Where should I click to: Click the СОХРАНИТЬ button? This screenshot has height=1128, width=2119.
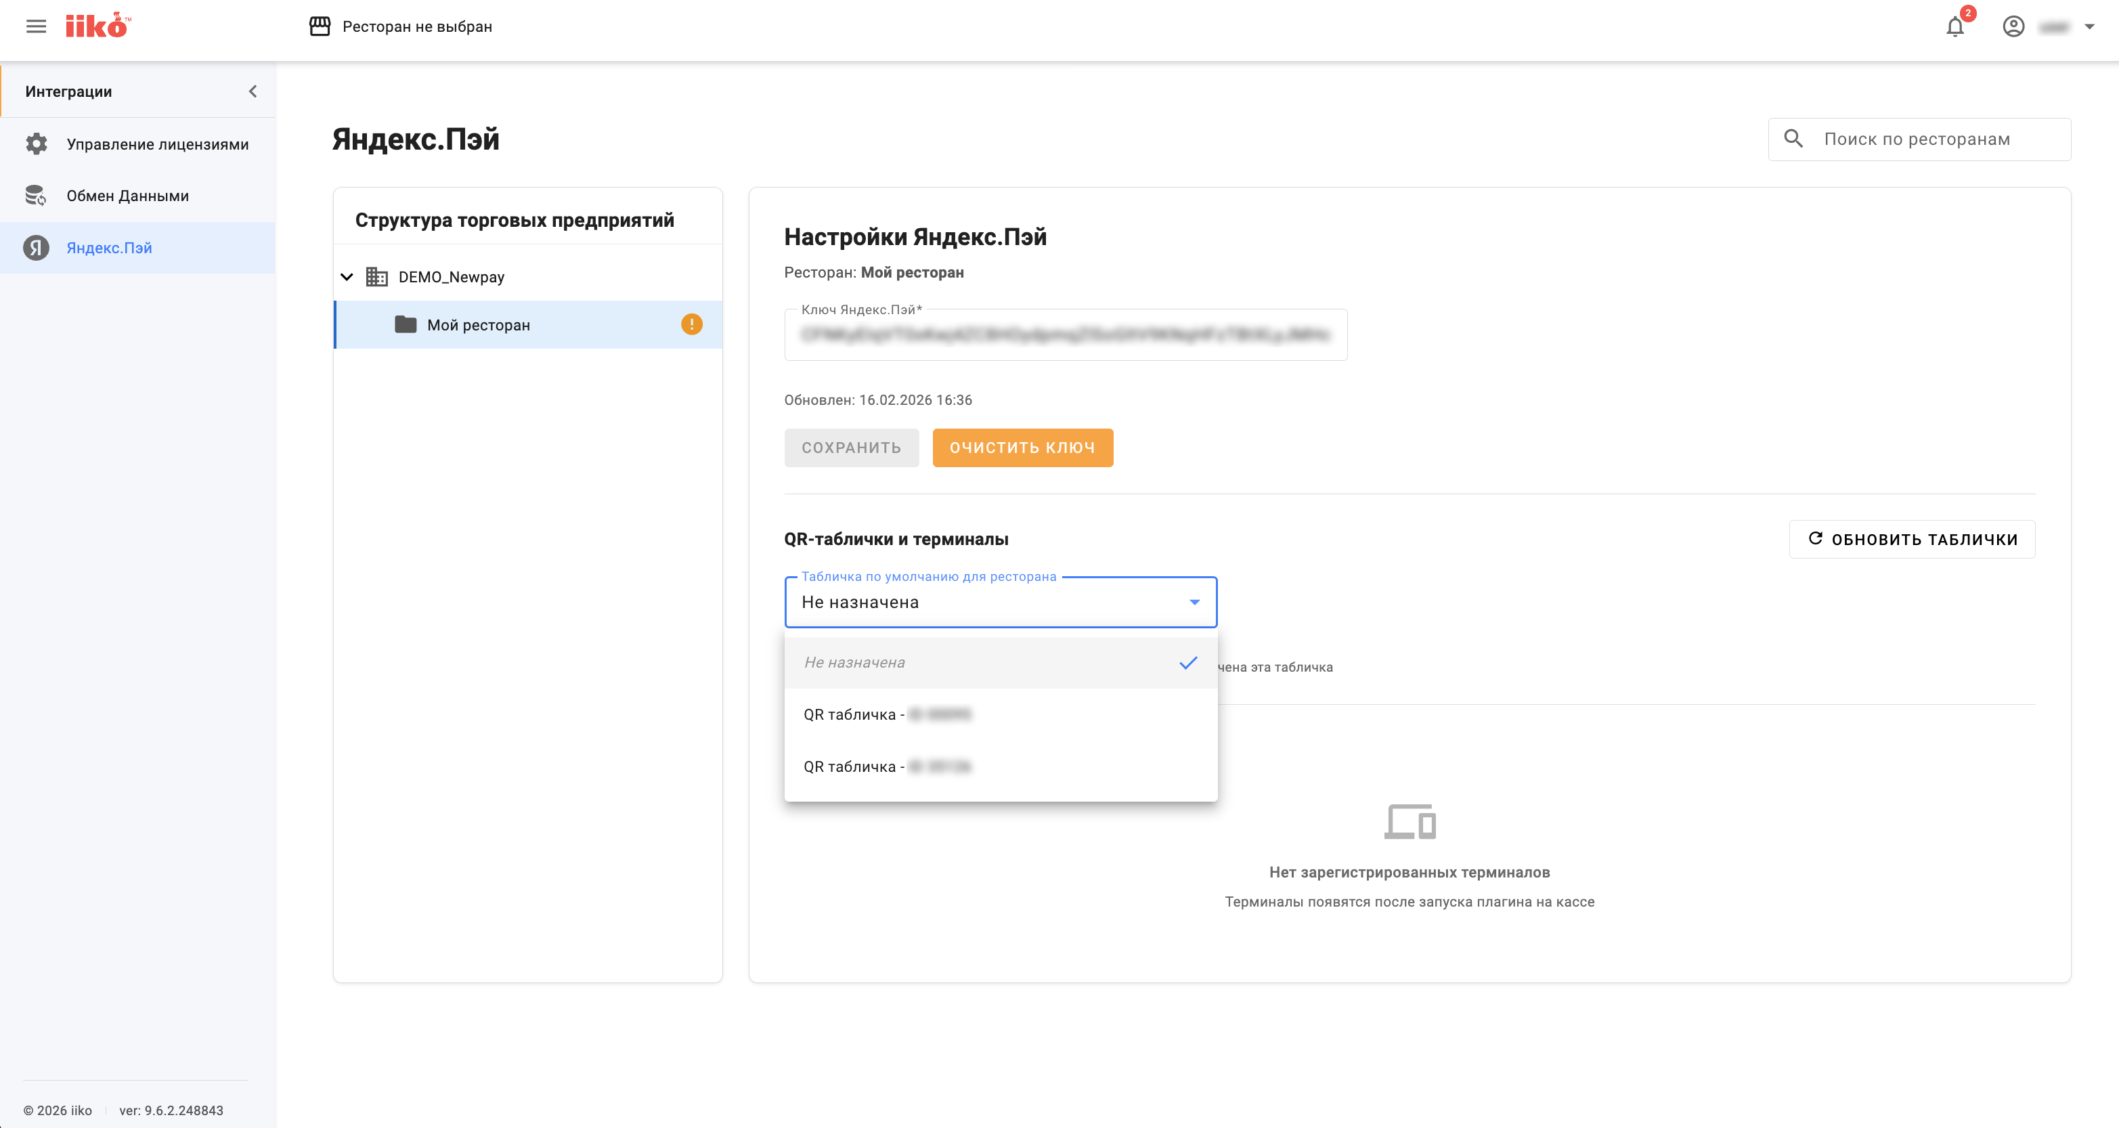(852, 448)
